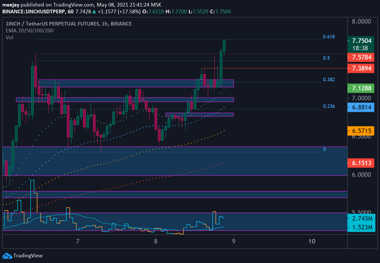The width and height of the screenshot is (380, 263).
Task: Select the BINANCE:1INCHUSDTPERP symbol text
Action: pyautogui.click(x=33, y=12)
